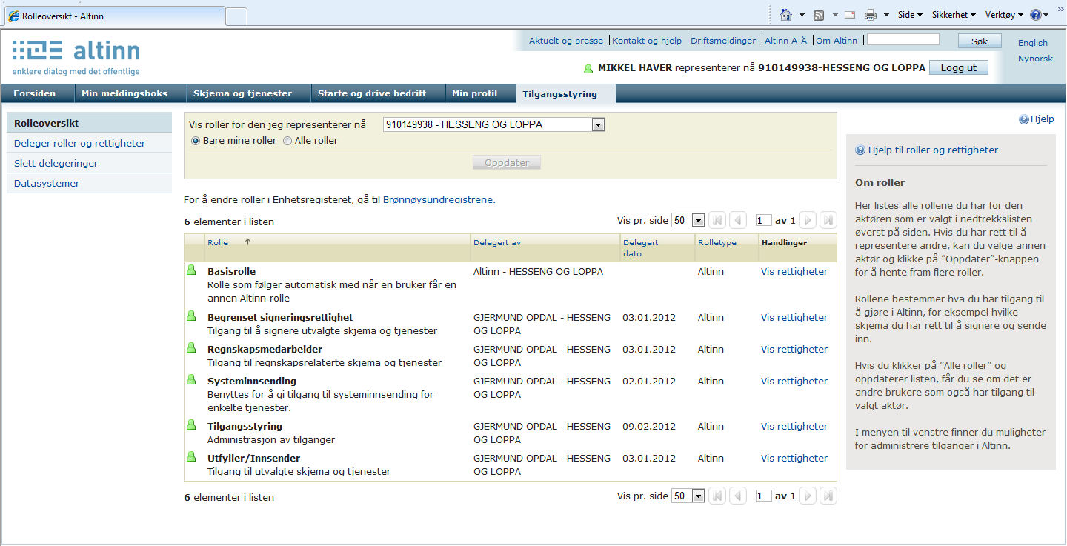This screenshot has width=1067, height=546.
Task: Open Kontakt og hjelp link
Action: coord(647,41)
